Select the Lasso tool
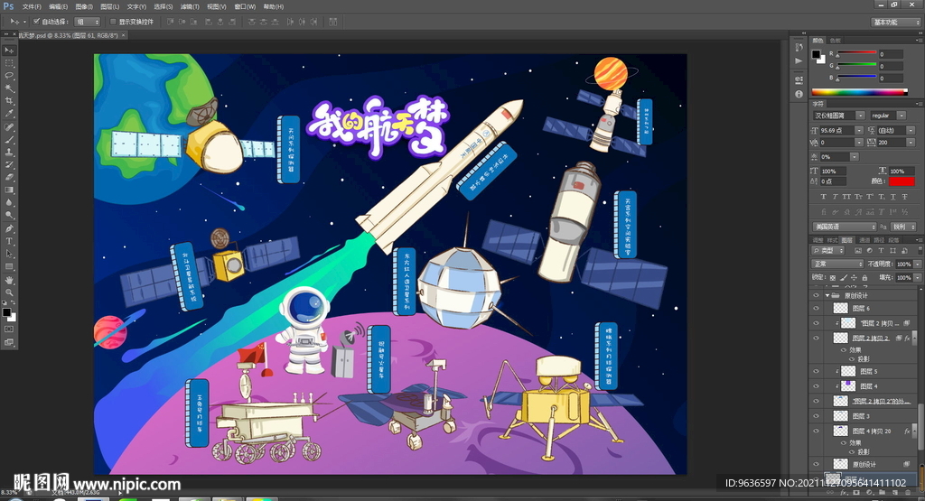This screenshot has width=925, height=501. click(x=9, y=76)
